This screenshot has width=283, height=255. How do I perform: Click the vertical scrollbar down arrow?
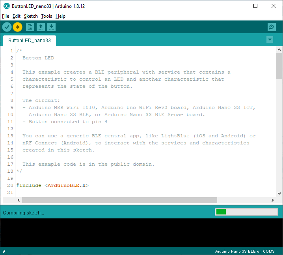pos(279,194)
